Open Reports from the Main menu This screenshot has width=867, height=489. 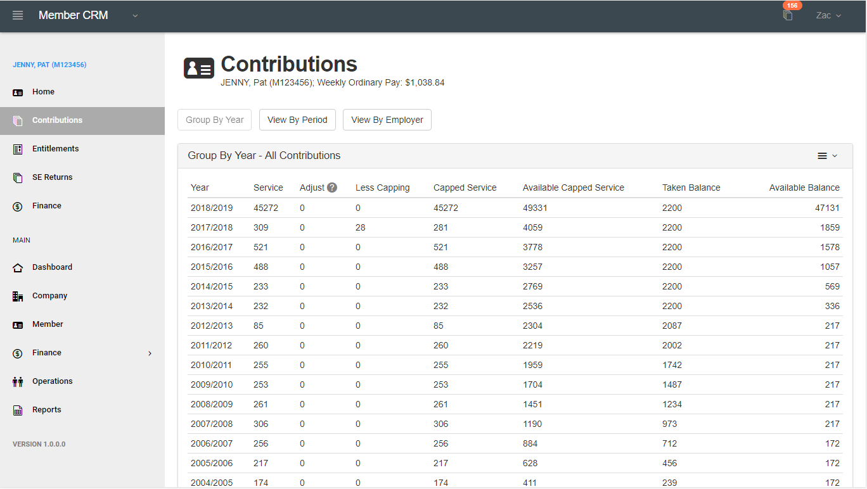(47, 410)
